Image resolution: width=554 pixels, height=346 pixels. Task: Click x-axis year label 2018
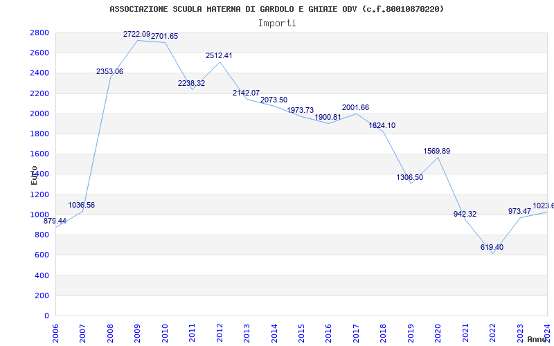click(x=384, y=334)
